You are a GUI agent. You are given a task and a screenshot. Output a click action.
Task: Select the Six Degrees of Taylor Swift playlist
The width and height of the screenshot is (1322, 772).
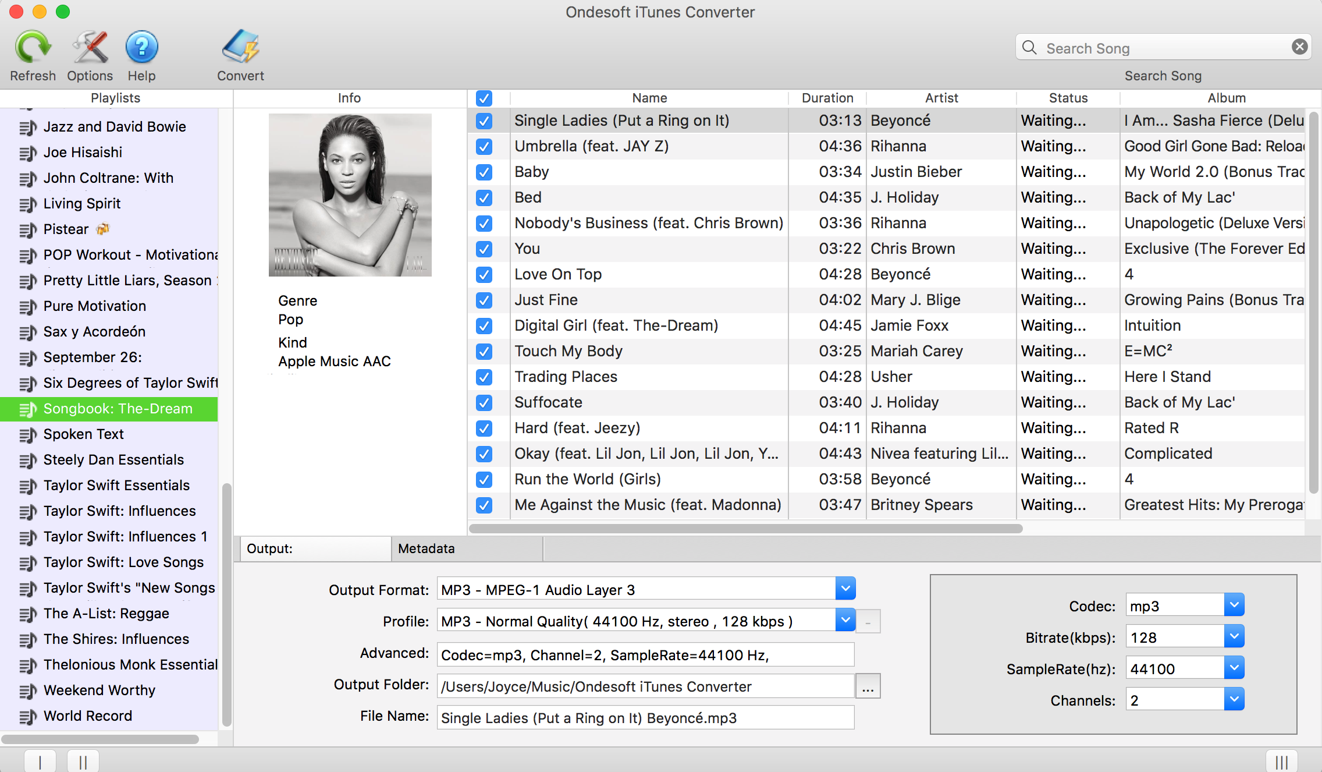(x=130, y=383)
